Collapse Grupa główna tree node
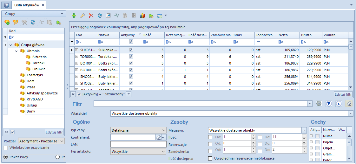 click(10, 45)
